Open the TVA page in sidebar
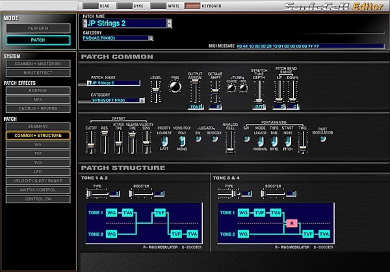This screenshot has height=272, width=390. (38, 163)
